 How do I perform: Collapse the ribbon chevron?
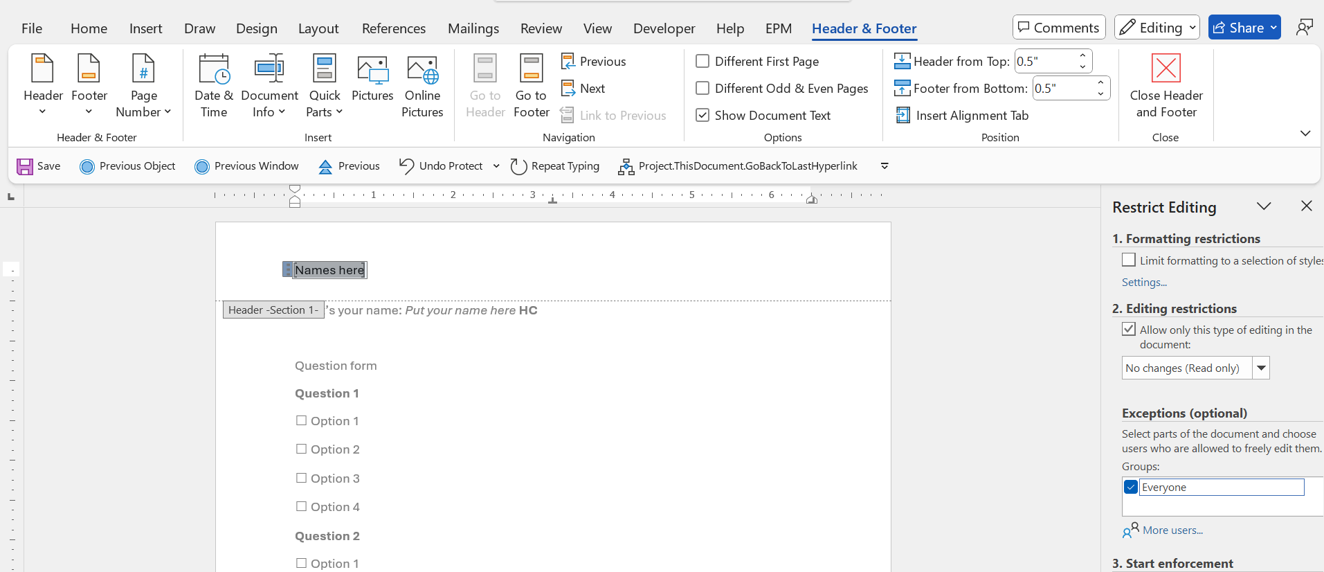click(1305, 133)
